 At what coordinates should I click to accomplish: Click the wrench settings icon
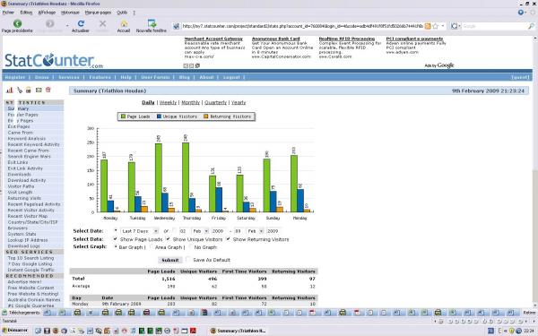coord(20,90)
